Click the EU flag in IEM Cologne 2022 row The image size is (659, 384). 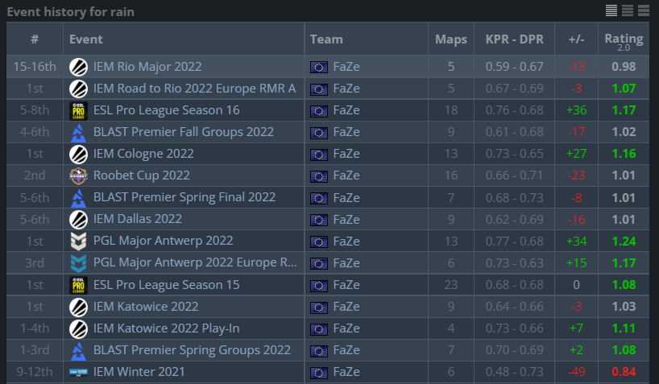(x=318, y=155)
